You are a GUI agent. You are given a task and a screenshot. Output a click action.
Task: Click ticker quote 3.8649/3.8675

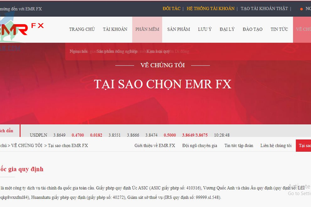click(195, 135)
